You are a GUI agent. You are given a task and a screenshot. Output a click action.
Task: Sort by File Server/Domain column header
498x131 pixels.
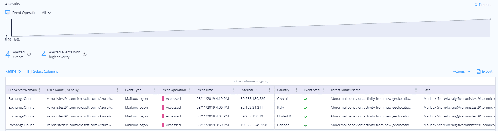[x=22, y=90]
